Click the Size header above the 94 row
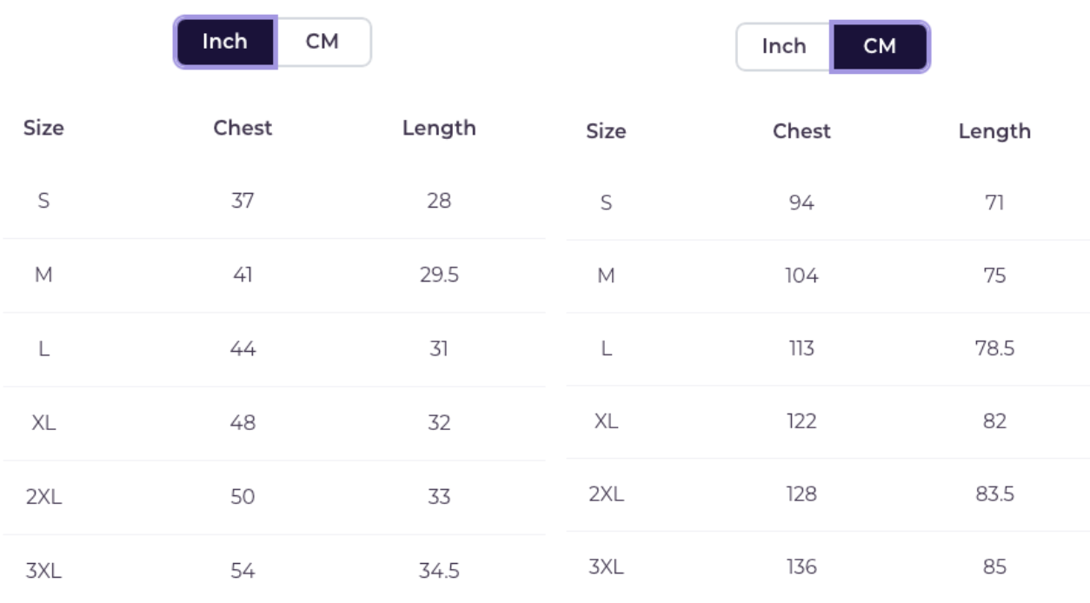The width and height of the screenshot is (1090, 603). [606, 131]
